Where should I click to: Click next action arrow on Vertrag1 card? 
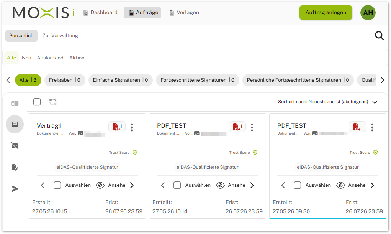click(132, 185)
